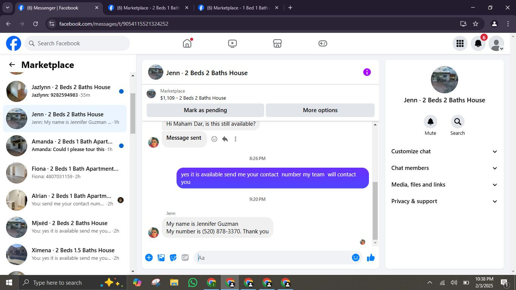Close the Messenger | Facebook tab
This screenshot has width=516, height=290.
pos(97,8)
